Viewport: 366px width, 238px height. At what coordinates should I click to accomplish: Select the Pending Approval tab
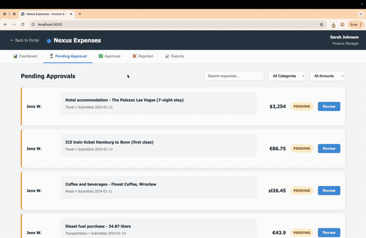click(68, 56)
